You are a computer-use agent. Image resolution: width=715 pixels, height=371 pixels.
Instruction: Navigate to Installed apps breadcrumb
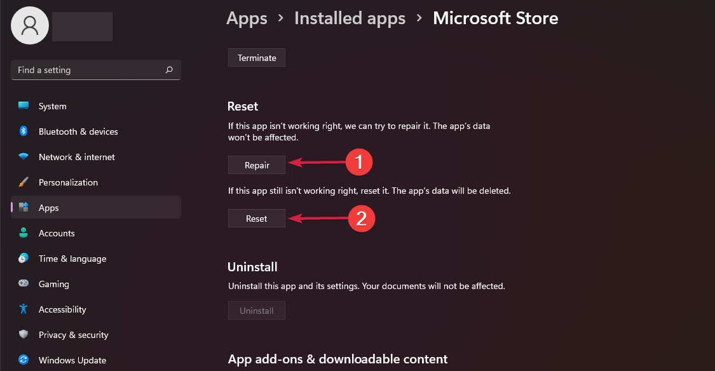point(350,18)
